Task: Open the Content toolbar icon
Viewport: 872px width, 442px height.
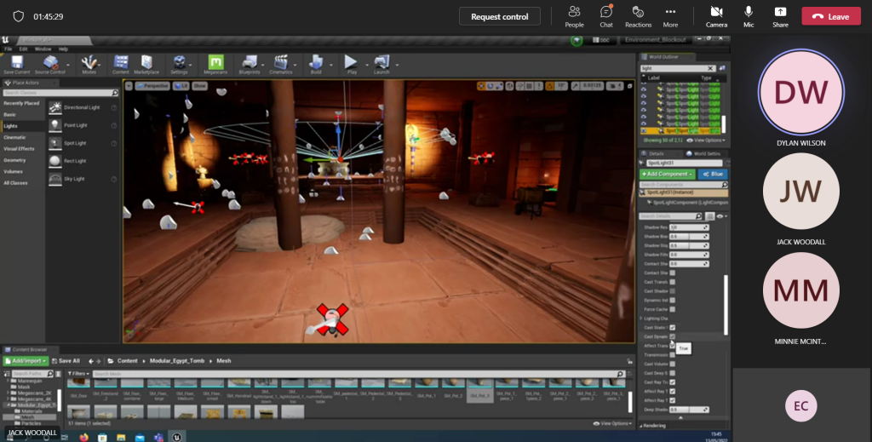Action: tap(121, 65)
